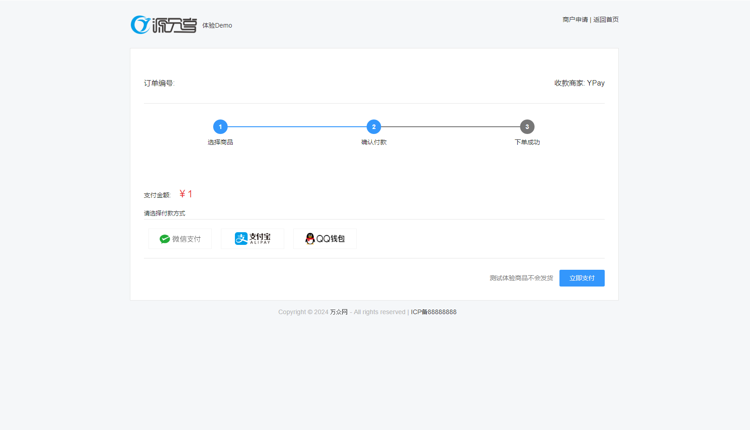The width and height of the screenshot is (750, 430).
Task: Select the step 2 circle 确认付款
Action: (374, 127)
